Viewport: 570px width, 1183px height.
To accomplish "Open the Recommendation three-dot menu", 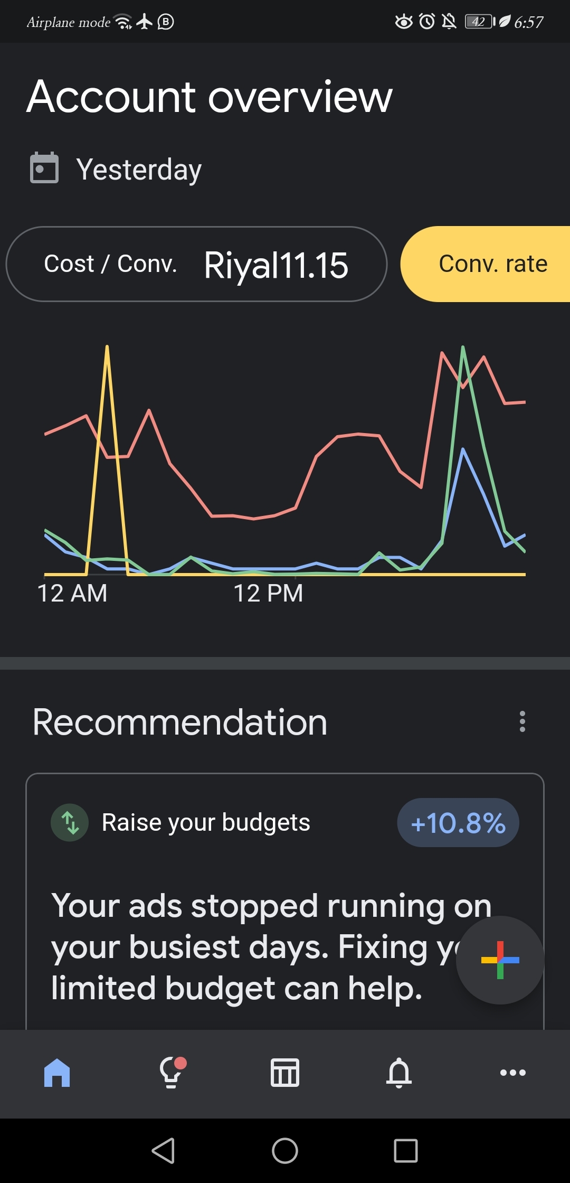I will [x=522, y=721].
